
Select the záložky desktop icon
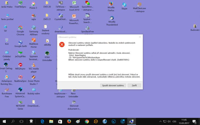pos(47,42)
